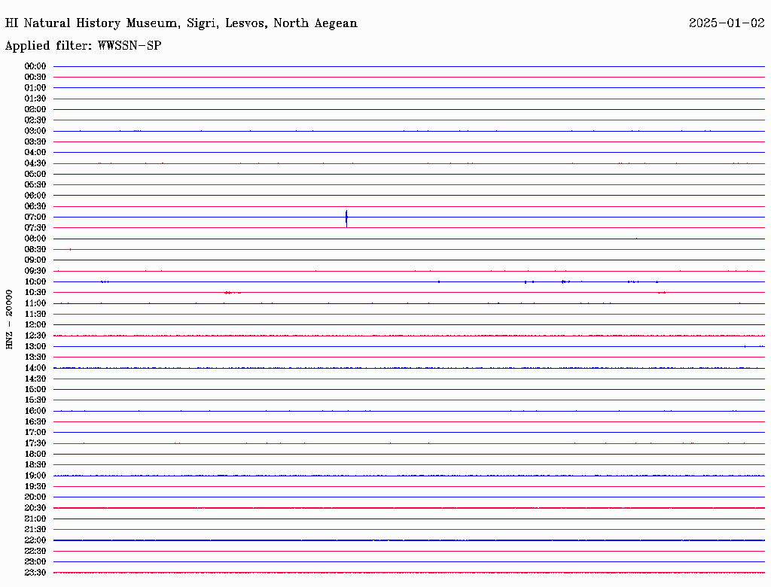This screenshot has height=587, width=771.
Task: Click the 04:30 time label
Action: click(35, 163)
